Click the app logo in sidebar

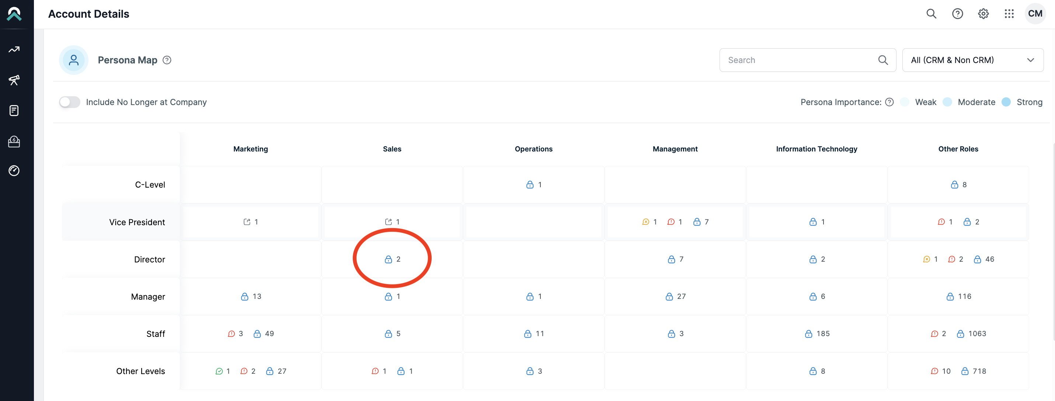[x=14, y=14]
